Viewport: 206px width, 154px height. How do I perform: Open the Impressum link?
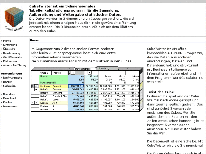click(x=10, y=107)
